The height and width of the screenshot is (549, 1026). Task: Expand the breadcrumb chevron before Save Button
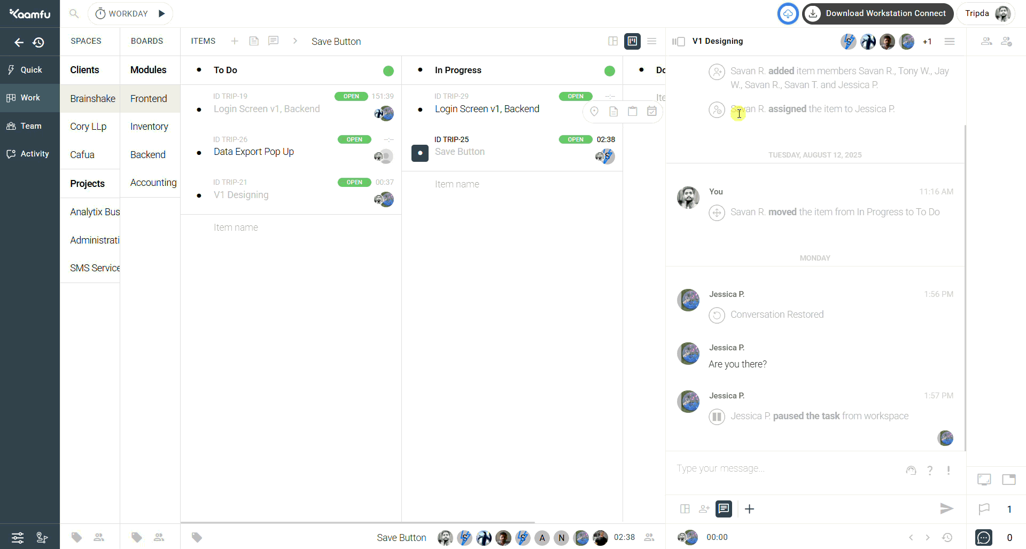[x=295, y=41]
